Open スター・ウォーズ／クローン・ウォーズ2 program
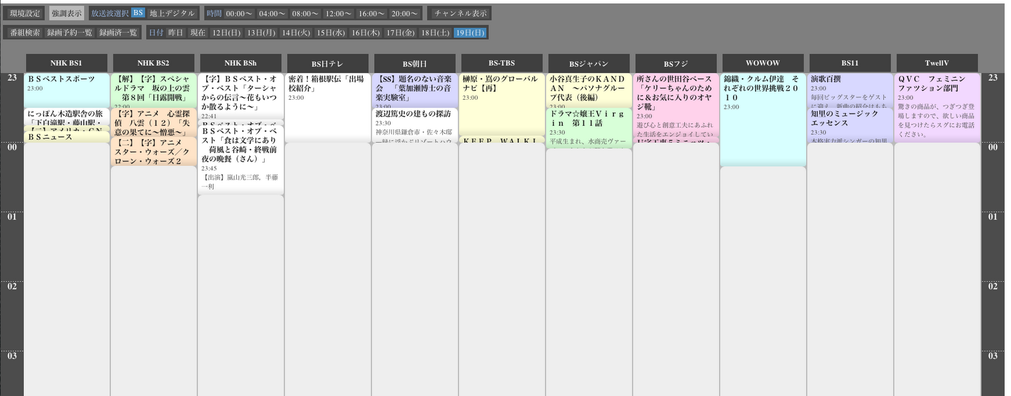This screenshot has width=1011, height=396. (x=154, y=152)
